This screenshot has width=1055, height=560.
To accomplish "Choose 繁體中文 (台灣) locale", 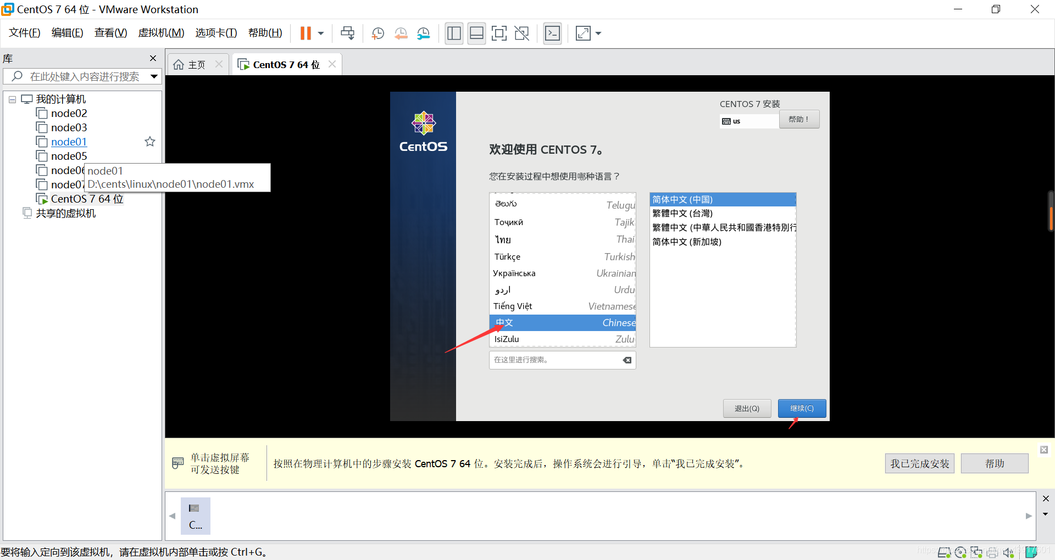I will tap(723, 213).
